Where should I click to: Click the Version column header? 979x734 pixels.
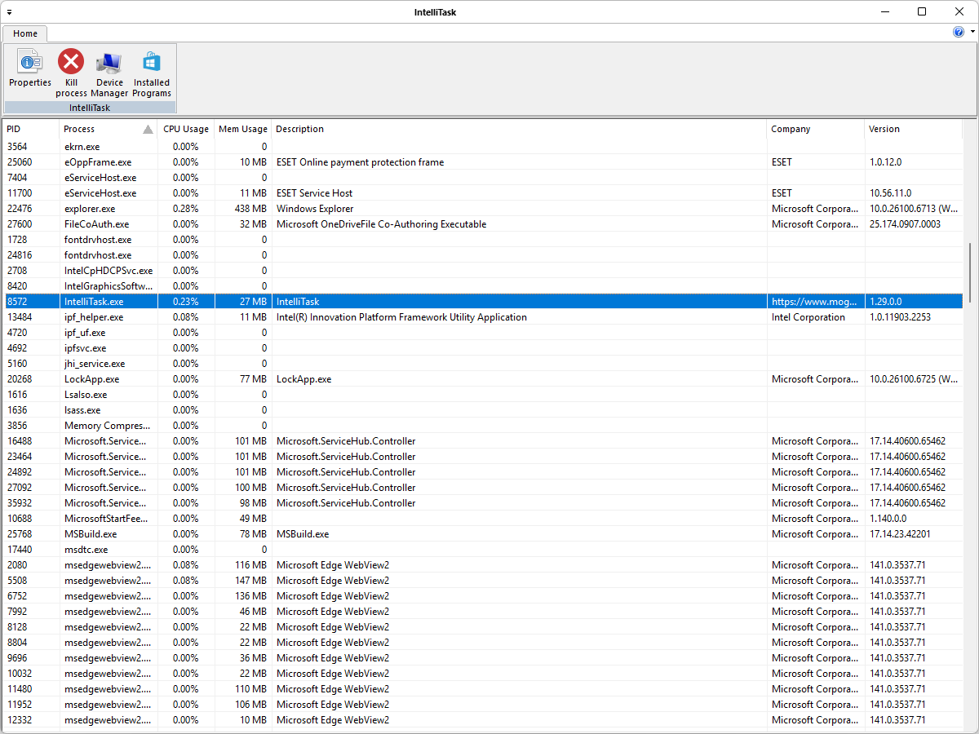(x=912, y=129)
